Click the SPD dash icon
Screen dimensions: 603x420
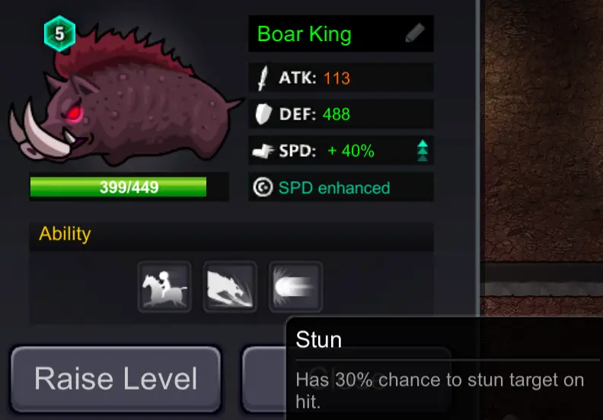263,151
